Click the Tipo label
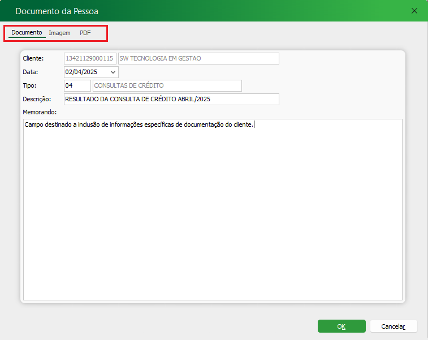The width and height of the screenshot is (428, 340). [30, 86]
